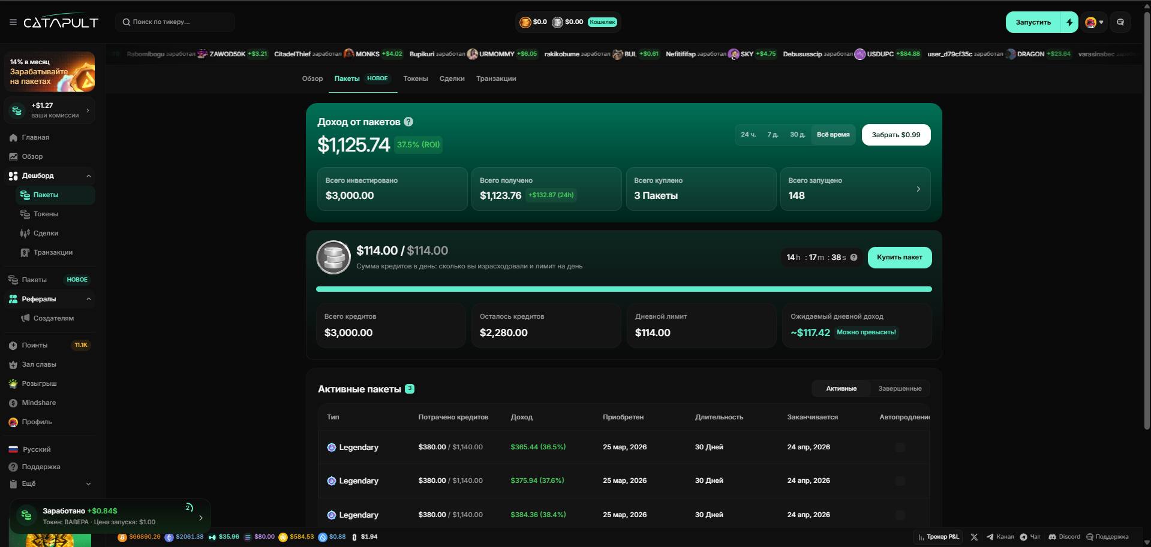Click the daily credits progress bar

pos(624,289)
